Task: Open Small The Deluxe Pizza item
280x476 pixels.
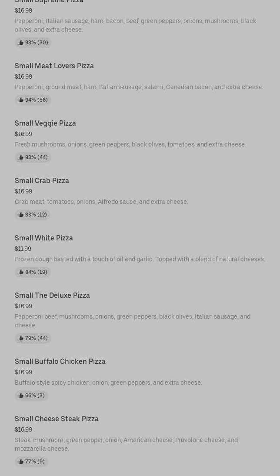Action: click(x=52, y=296)
